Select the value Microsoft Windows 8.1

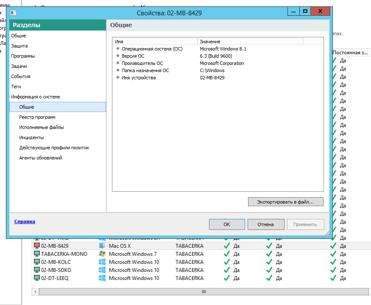coord(223,49)
